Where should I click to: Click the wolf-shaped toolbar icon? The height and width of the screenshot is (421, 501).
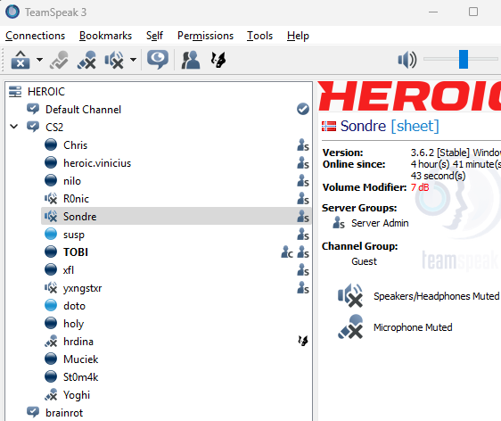(218, 60)
